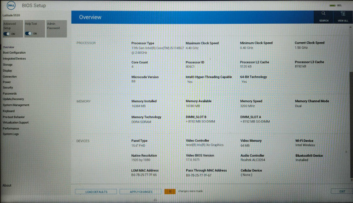This screenshot has width=353, height=203.
Task: Open Update, Recovery section
Action: 13,99
